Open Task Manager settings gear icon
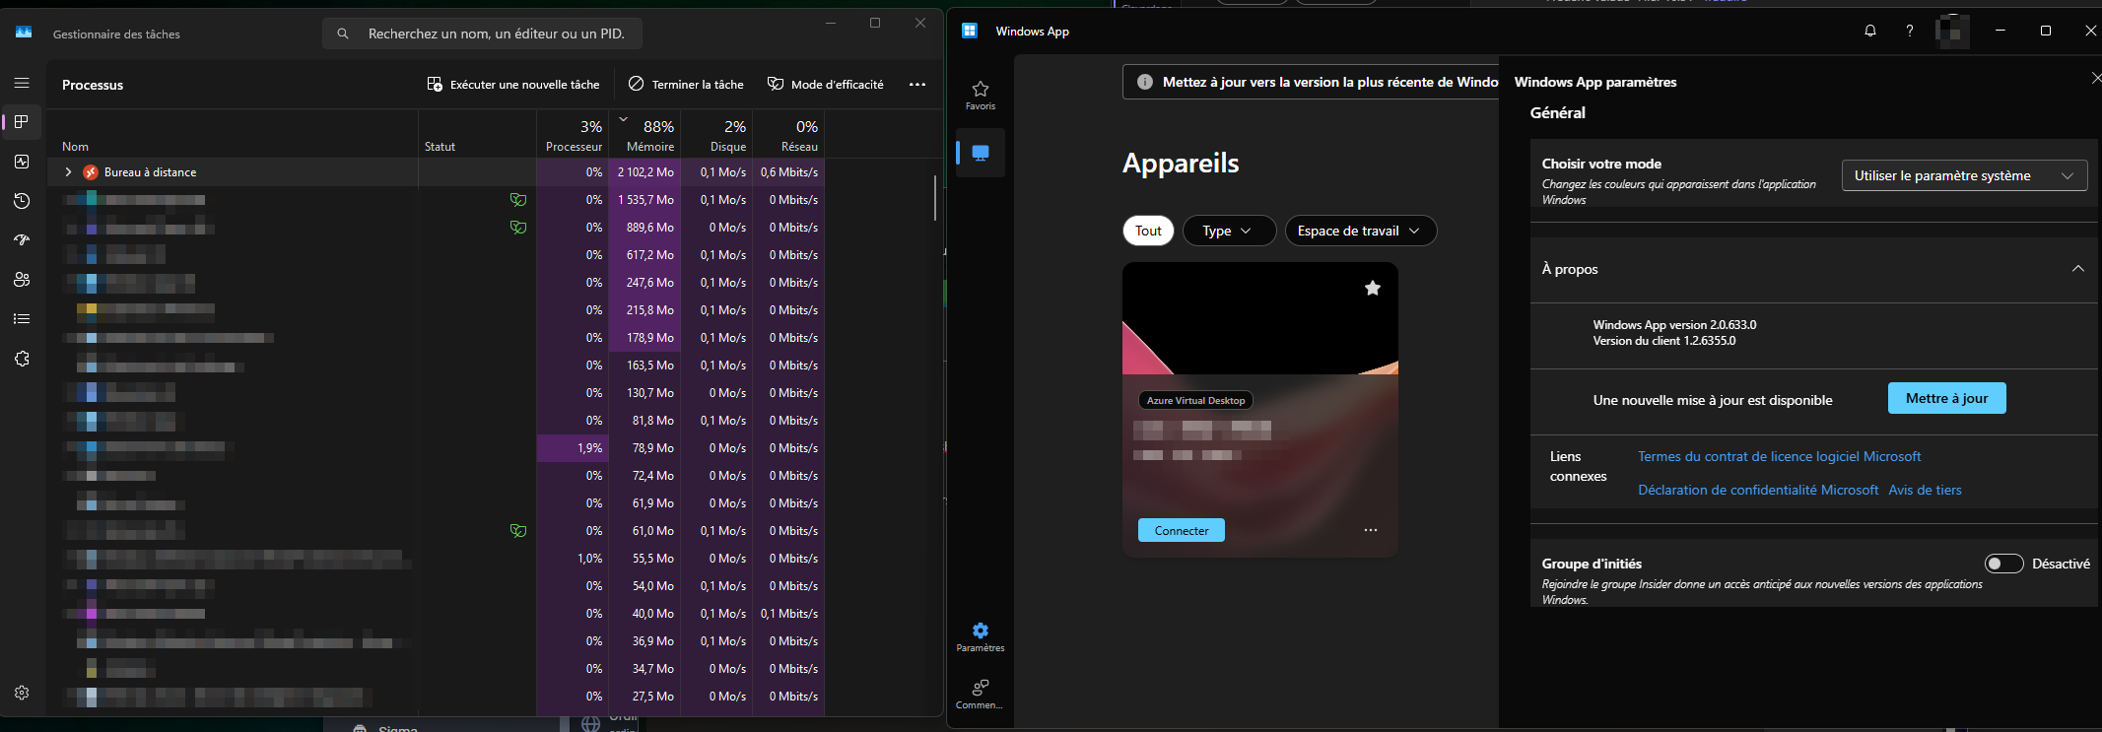The width and height of the screenshot is (2102, 732). (22, 693)
